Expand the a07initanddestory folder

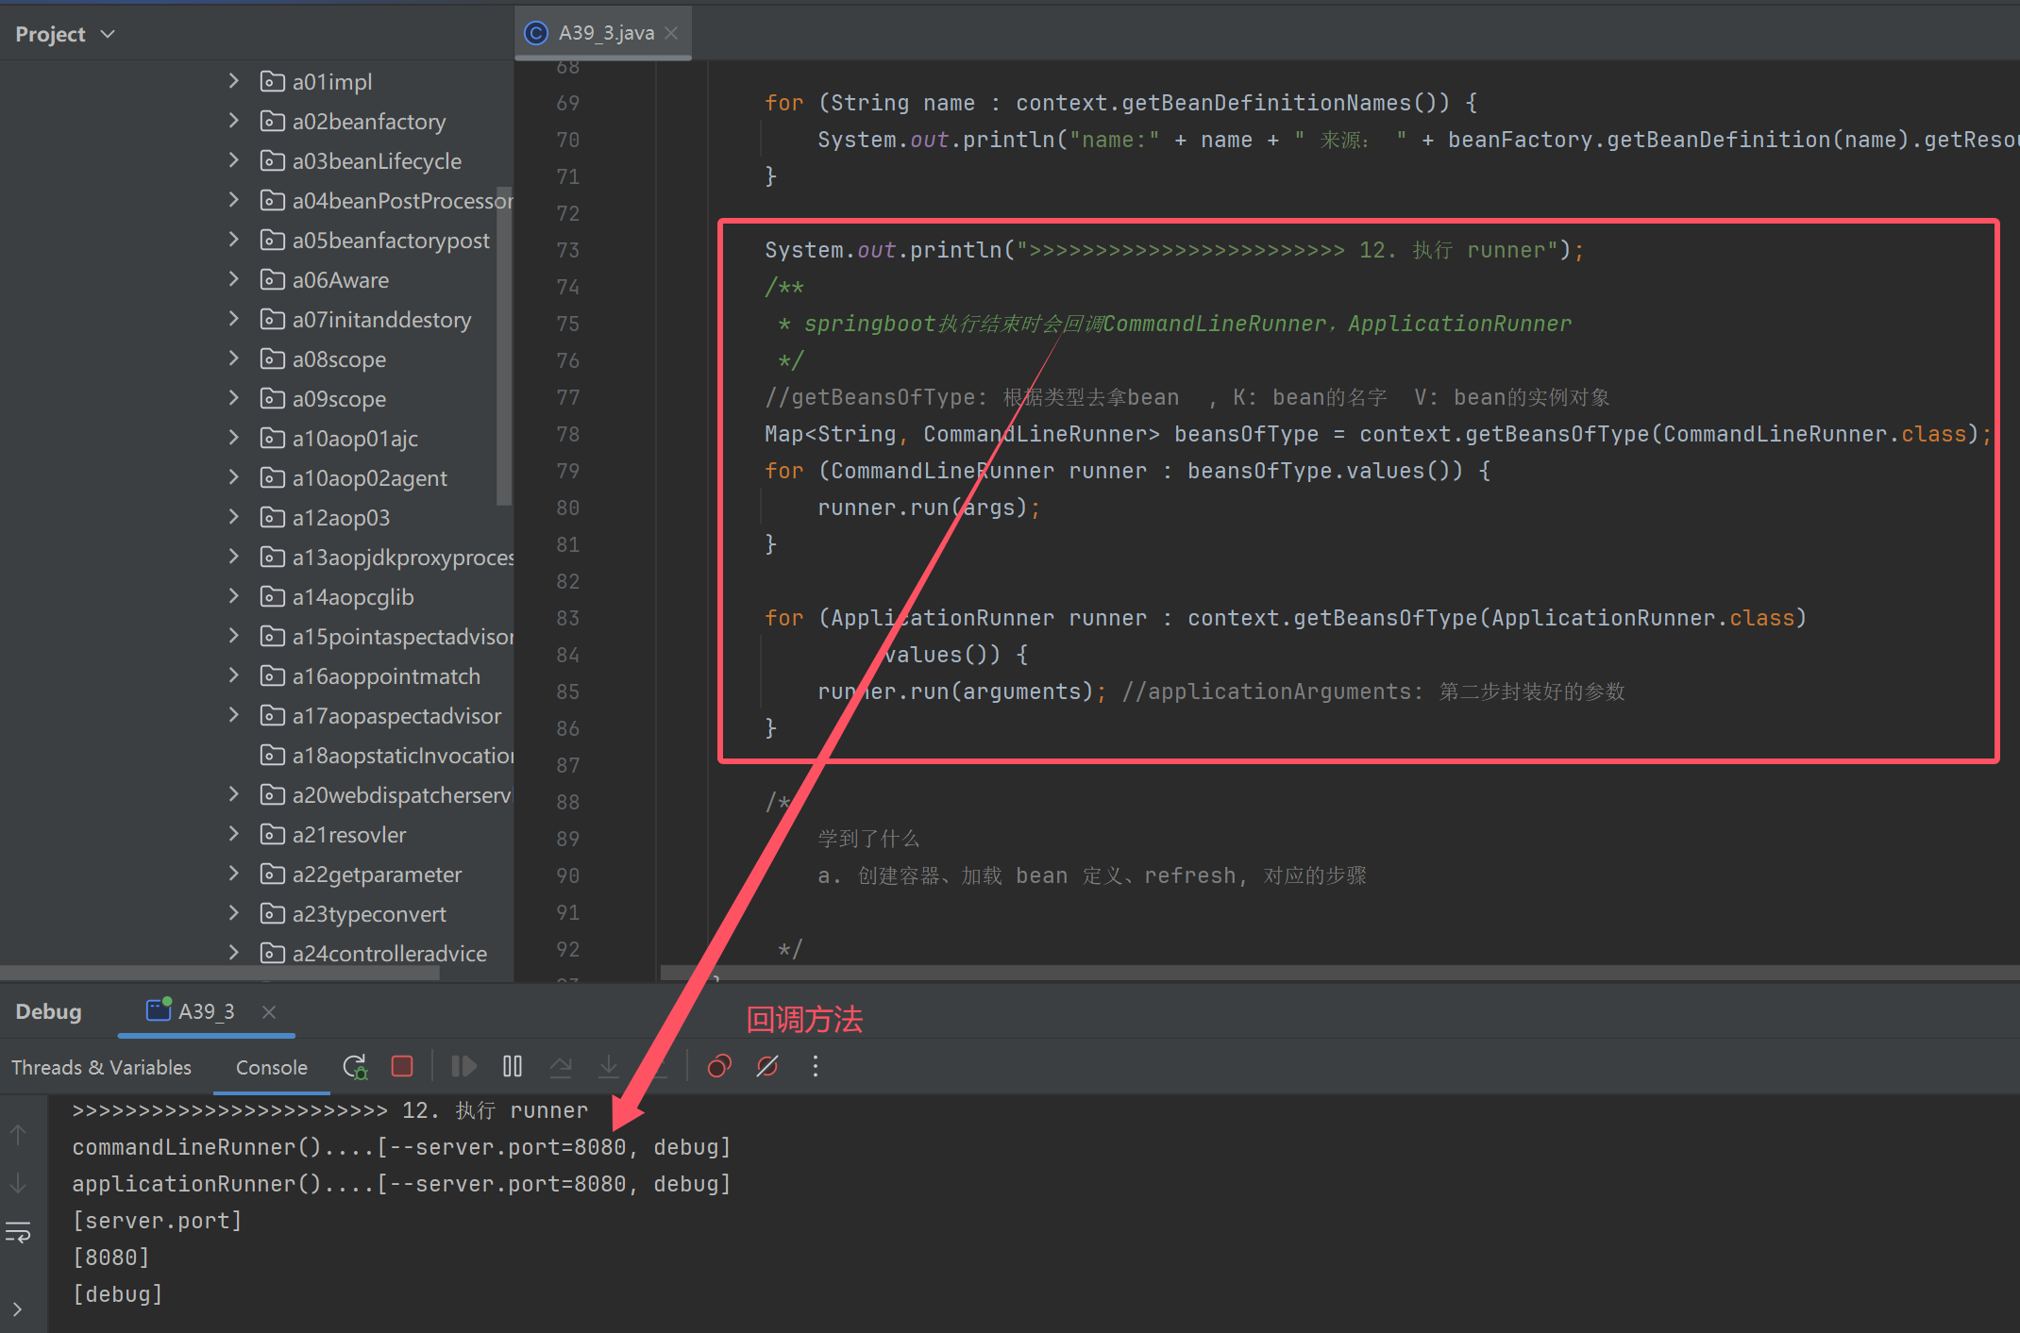(234, 319)
